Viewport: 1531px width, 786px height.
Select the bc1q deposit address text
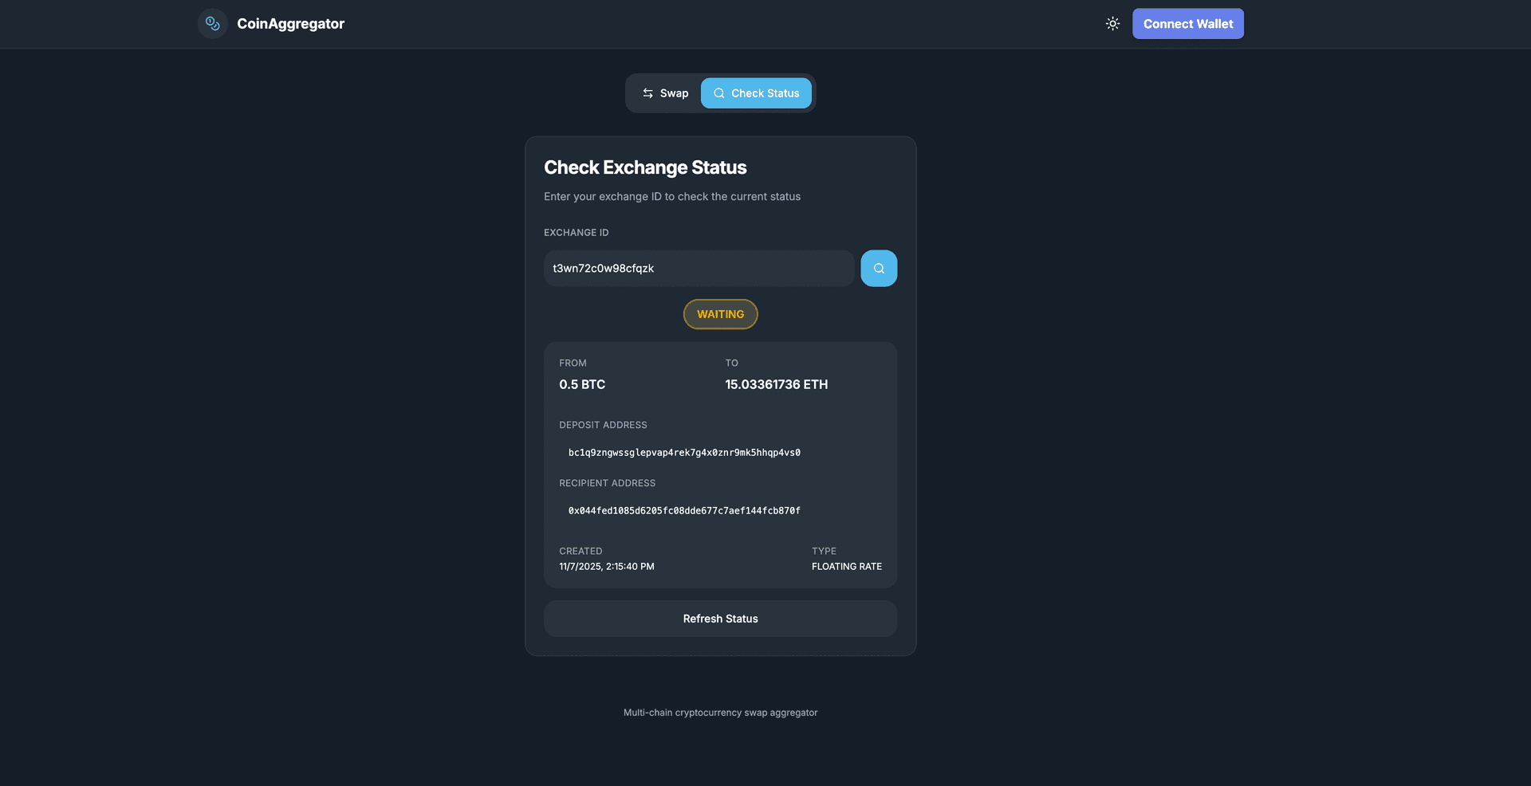(x=683, y=453)
